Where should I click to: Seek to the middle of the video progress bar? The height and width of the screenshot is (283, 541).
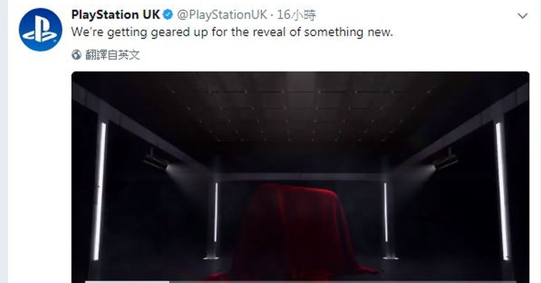pyautogui.click(x=300, y=282)
